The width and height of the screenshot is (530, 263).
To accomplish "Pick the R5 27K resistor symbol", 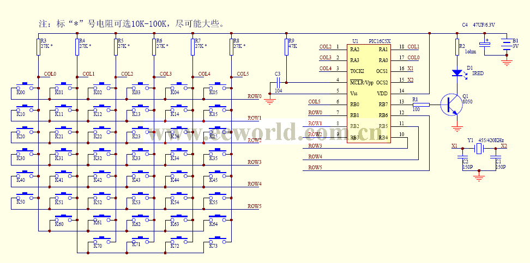I will coord(116,47).
